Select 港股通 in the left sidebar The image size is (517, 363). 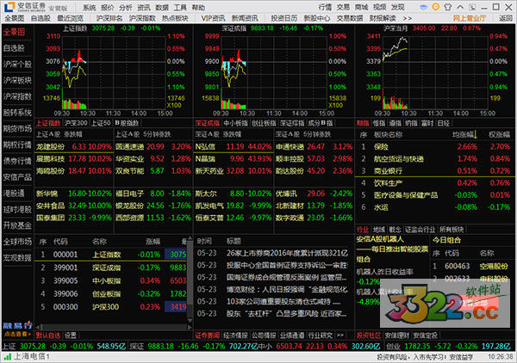pos(14,194)
